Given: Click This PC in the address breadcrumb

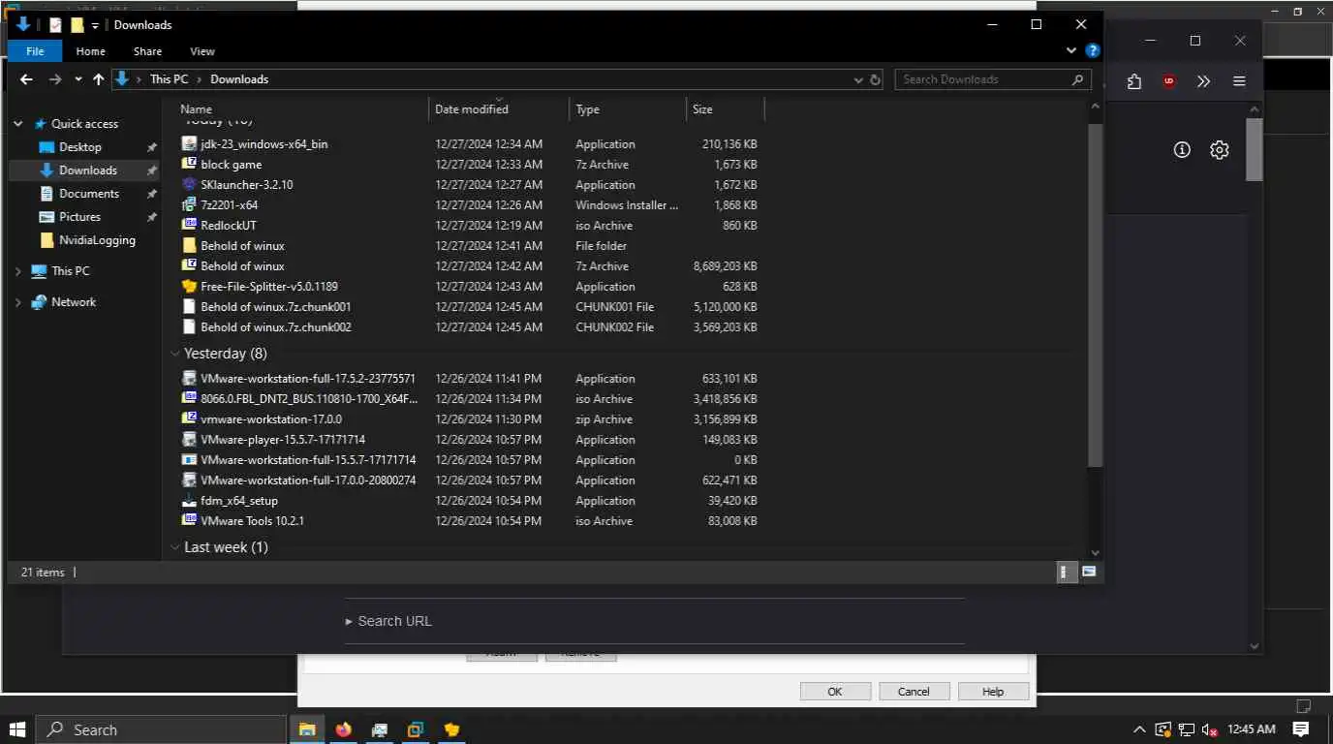Looking at the screenshot, I should pyautogui.click(x=169, y=79).
